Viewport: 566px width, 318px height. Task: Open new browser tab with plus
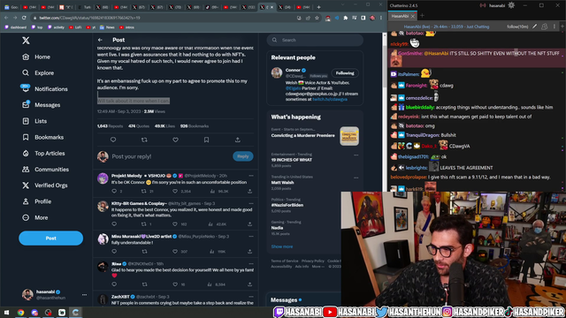[318, 7]
